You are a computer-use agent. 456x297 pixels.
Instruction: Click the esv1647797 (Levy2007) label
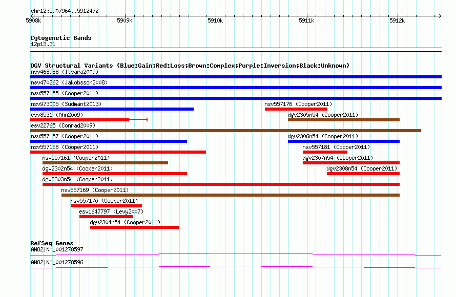[x=111, y=211]
